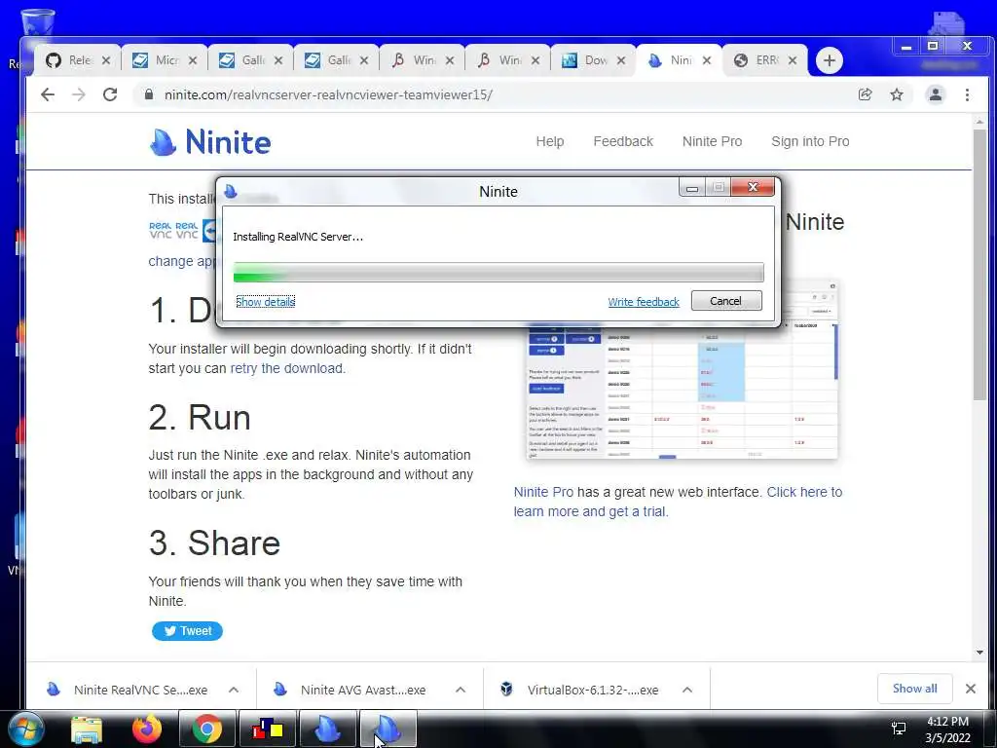Click here to learn more link

point(803,492)
